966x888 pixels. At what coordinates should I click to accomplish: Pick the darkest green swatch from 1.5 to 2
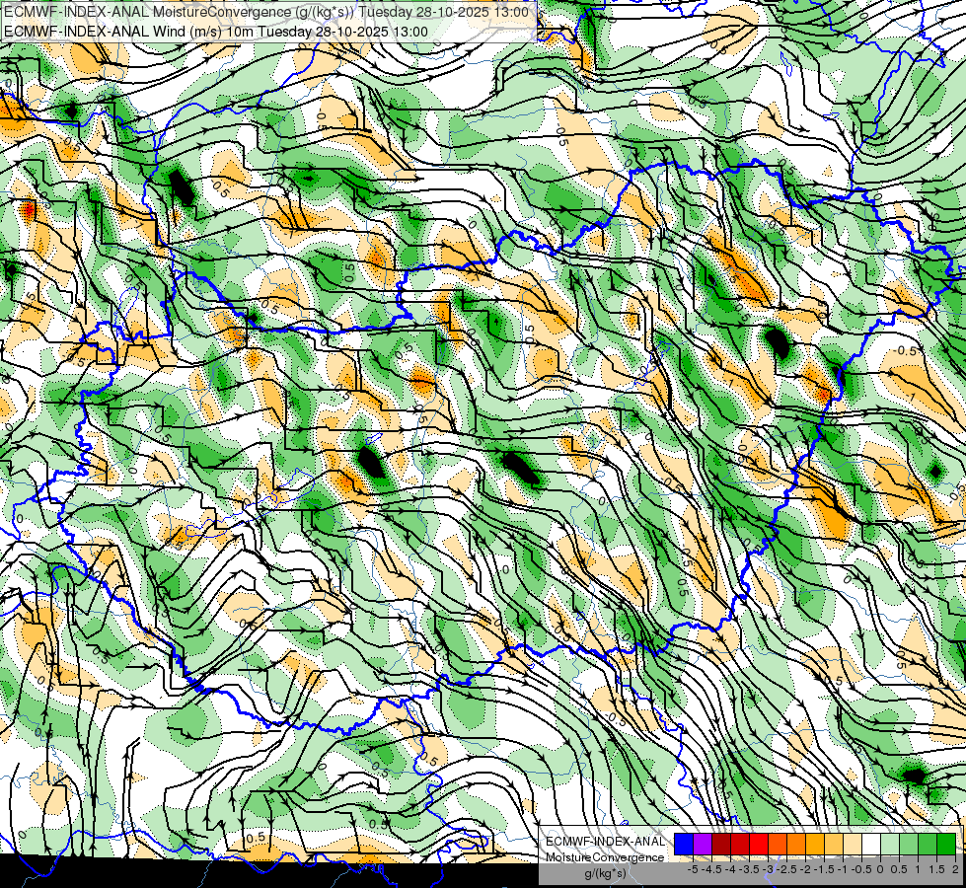(x=946, y=845)
